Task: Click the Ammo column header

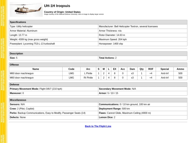Action: click(x=180, y=69)
